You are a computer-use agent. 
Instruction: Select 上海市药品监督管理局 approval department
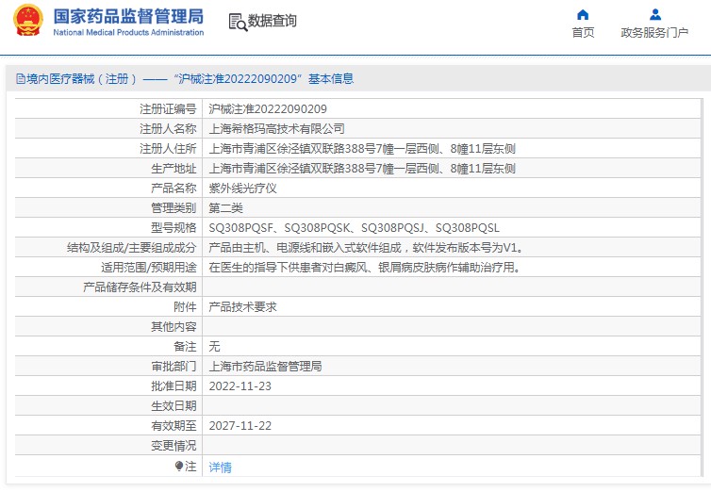265,367
